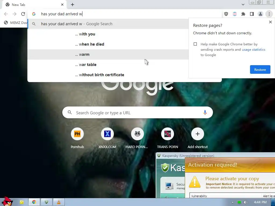Dismiss the Restore pages popup
This screenshot has width=275, height=206.
tap(270, 22)
